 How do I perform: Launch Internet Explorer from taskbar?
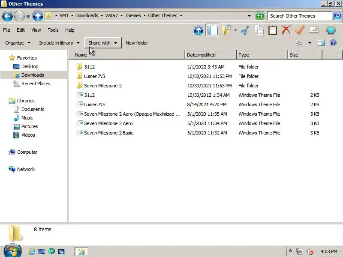click(32, 251)
